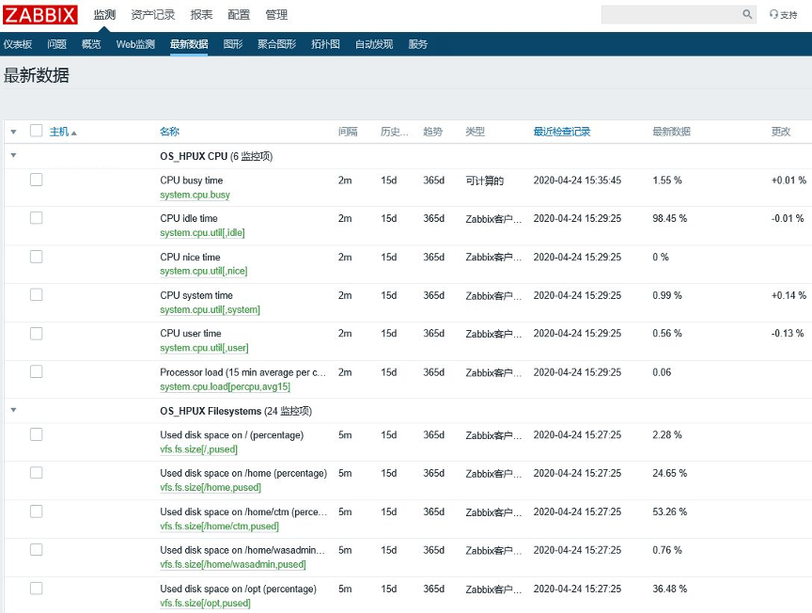Switch to the 概览 submenu tab

click(91, 44)
